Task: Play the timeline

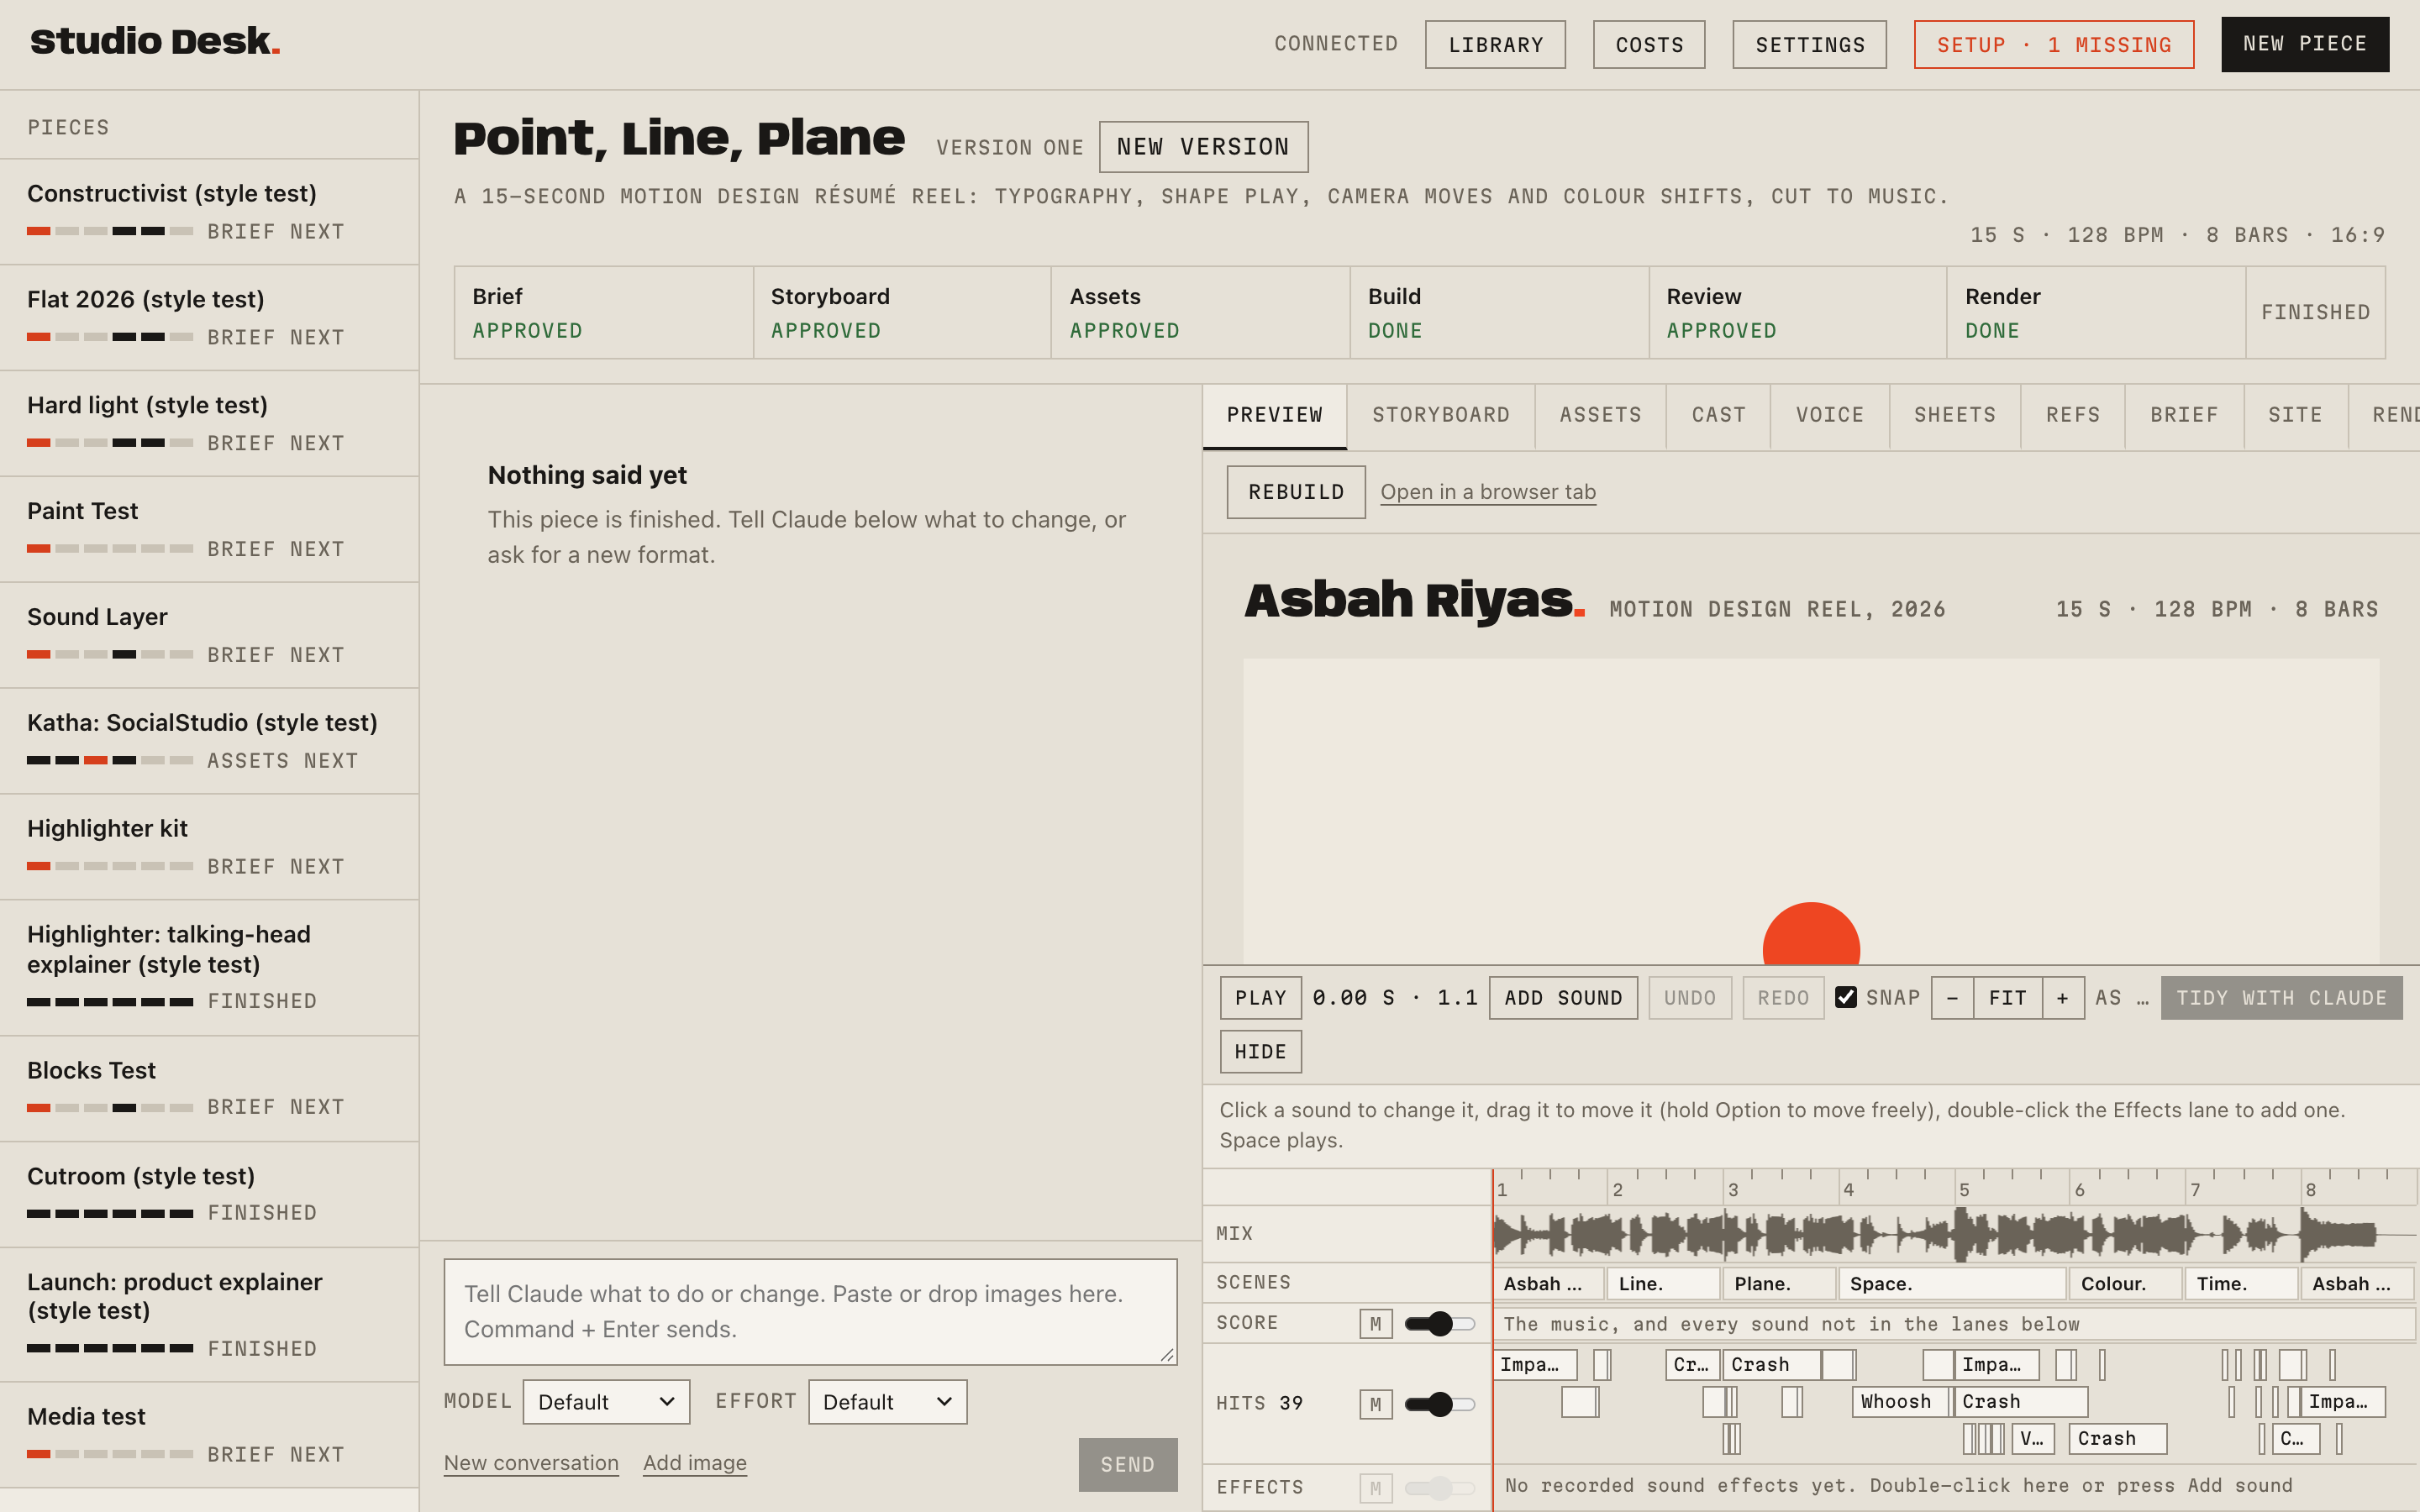Action: click(1260, 998)
